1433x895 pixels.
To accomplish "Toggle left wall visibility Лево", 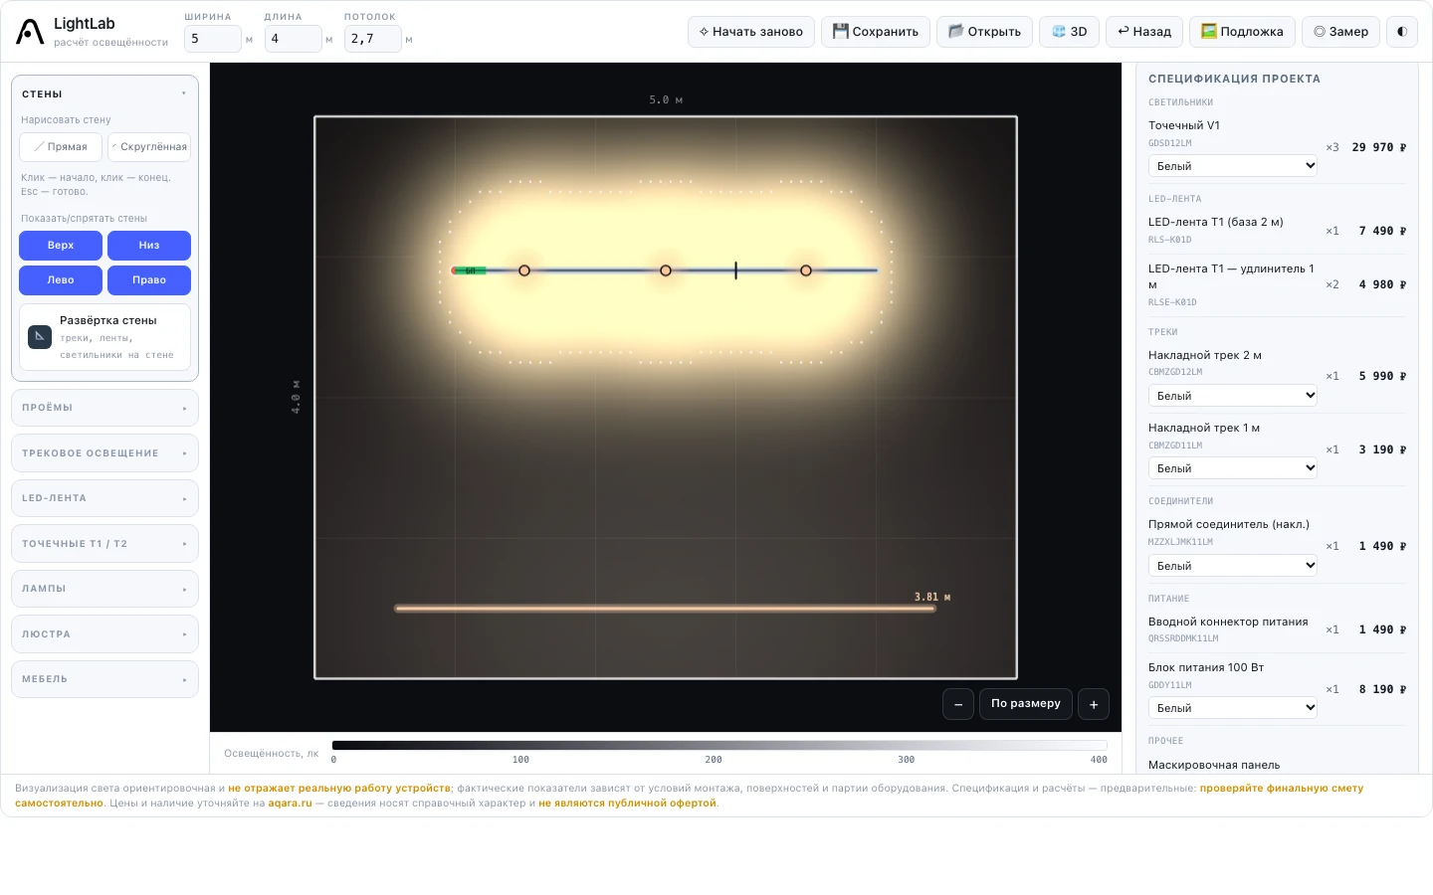I will [61, 280].
